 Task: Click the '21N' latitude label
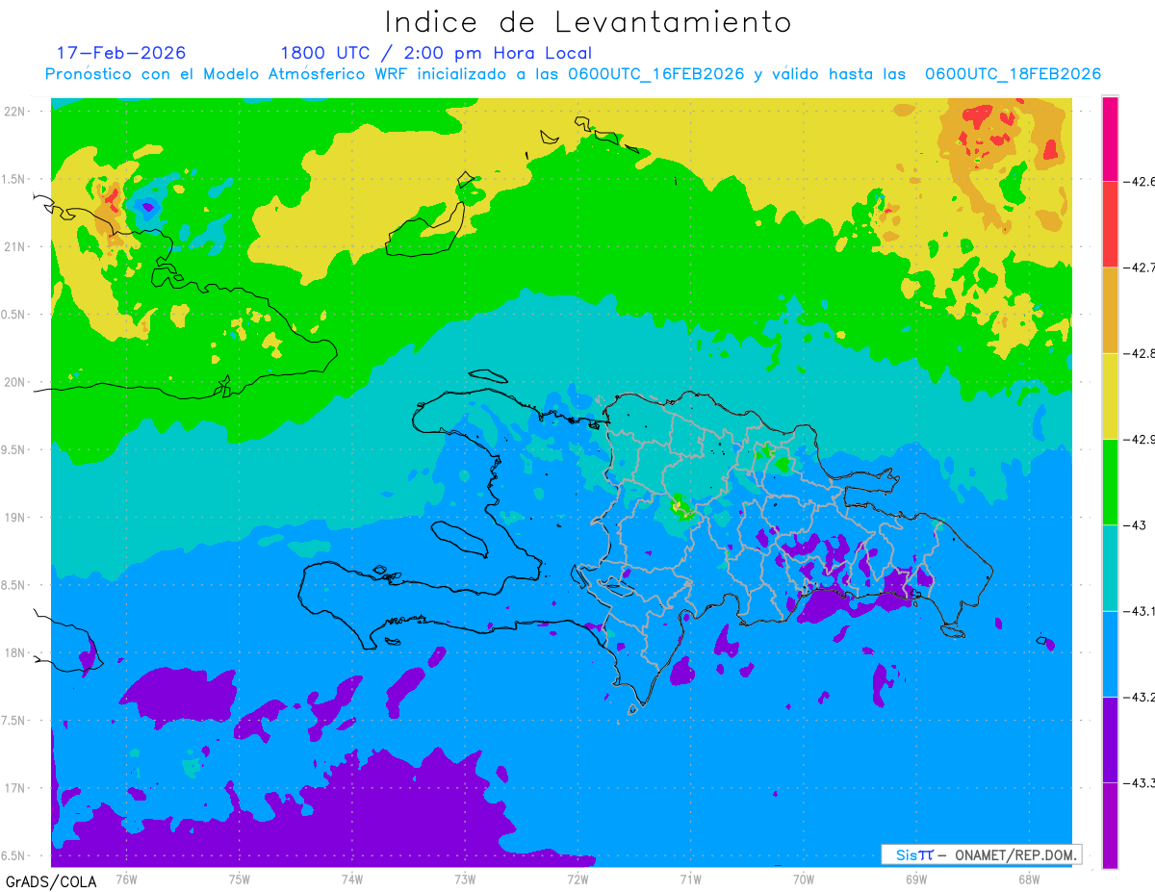pos(15,247)
